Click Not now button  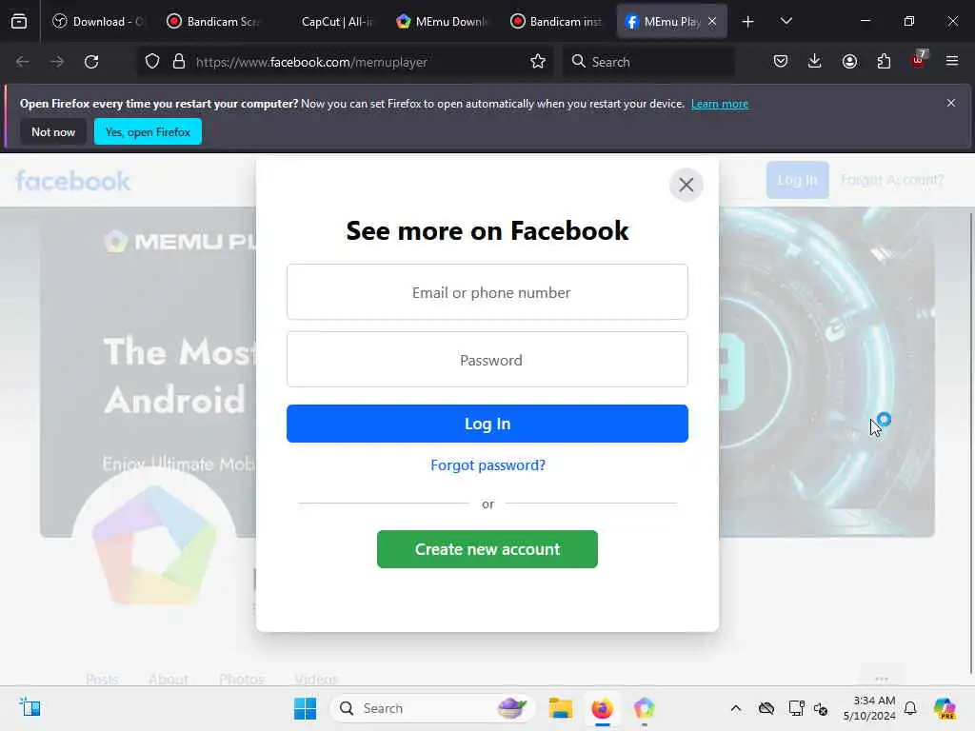(x=53, y=131)
